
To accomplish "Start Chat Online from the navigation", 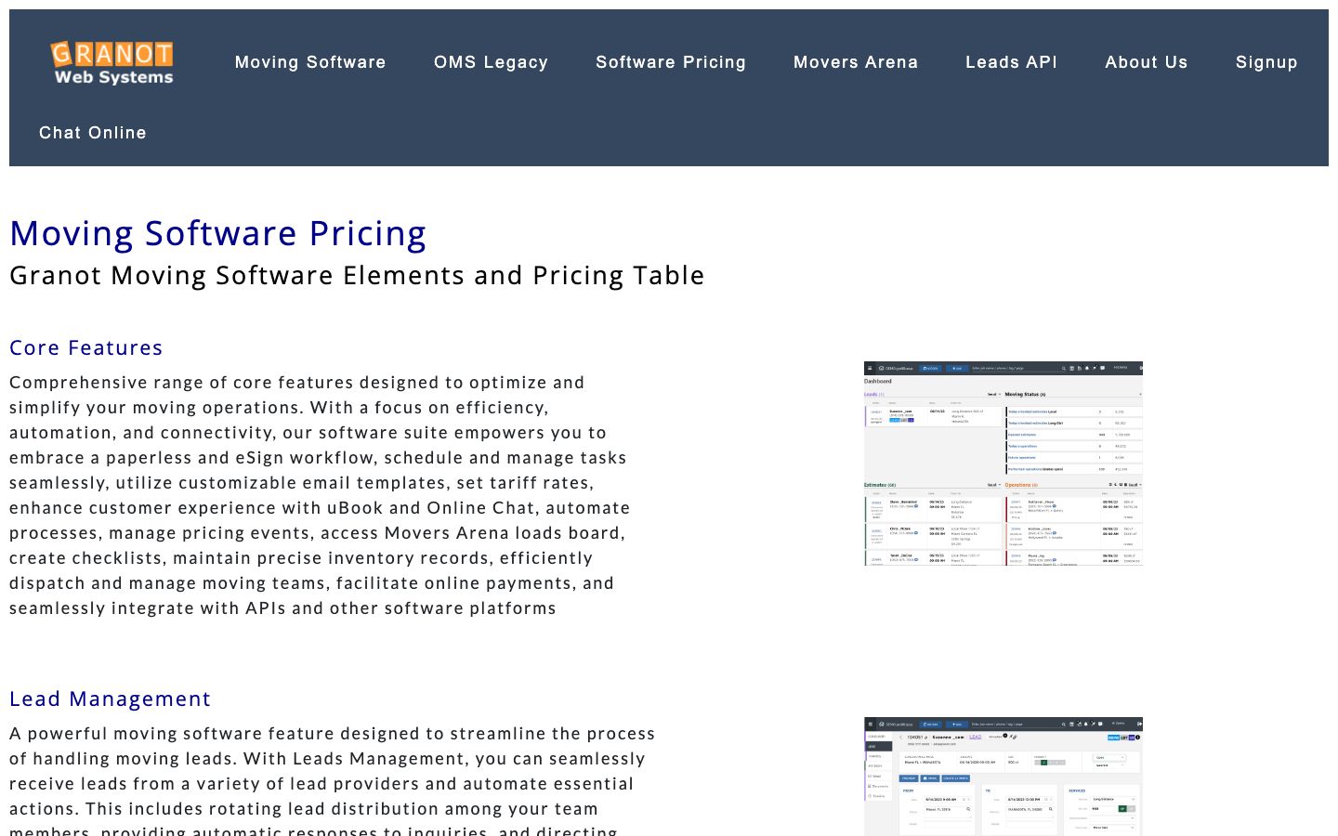I will [x=93, y=133].
